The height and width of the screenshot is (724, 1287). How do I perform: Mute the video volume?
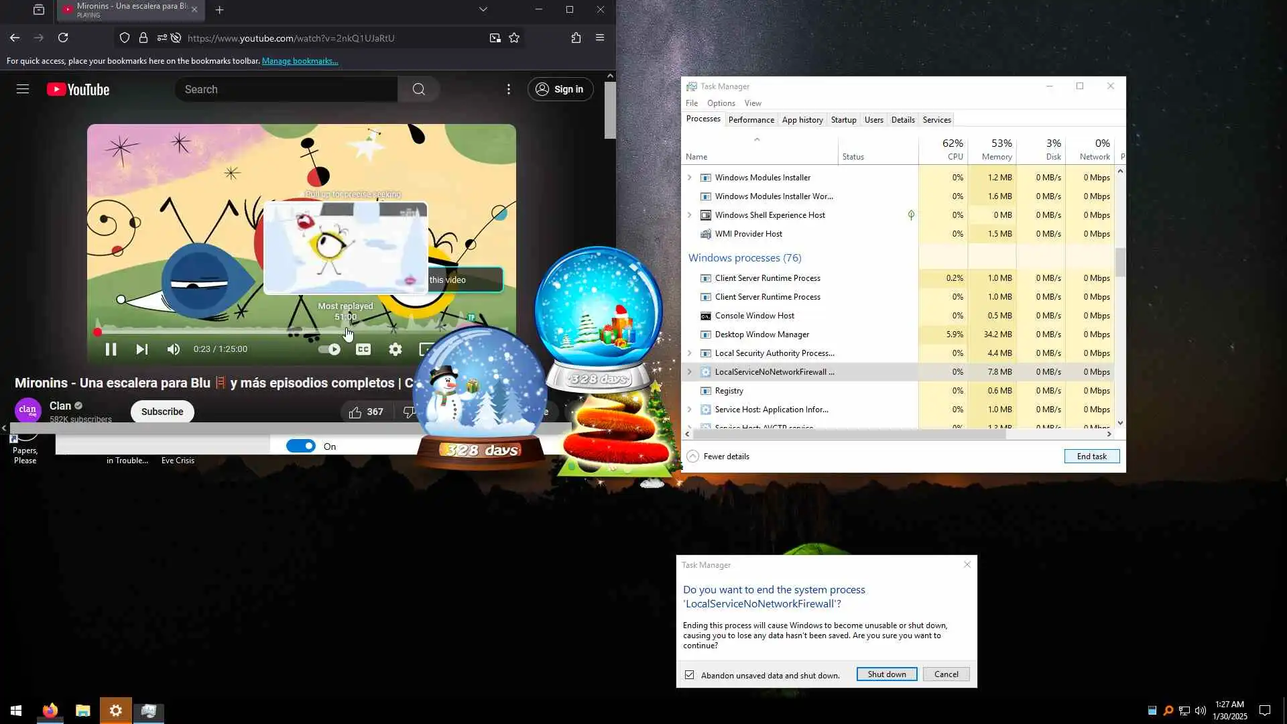[x=174, y=349]
